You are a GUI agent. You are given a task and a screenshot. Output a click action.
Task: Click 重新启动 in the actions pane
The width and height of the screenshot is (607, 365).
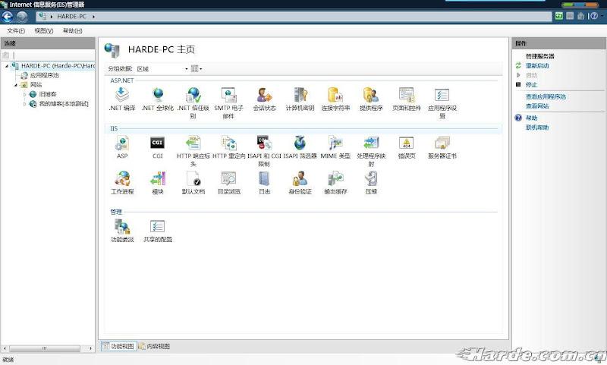pos(537,66)
